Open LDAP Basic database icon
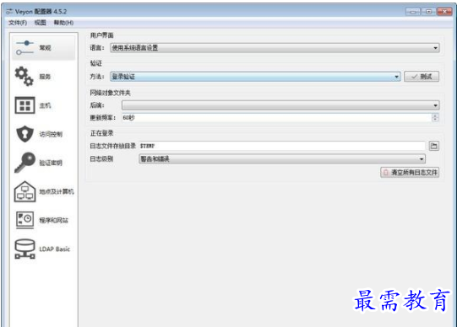The width and height of the screenshot is (457, 327). click(x=24, y=249)
